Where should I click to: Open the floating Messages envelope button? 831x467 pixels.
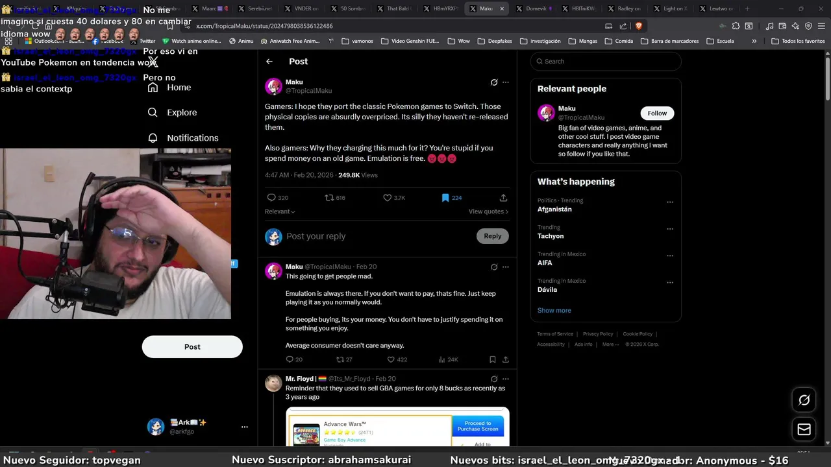(x=804, y=429)
